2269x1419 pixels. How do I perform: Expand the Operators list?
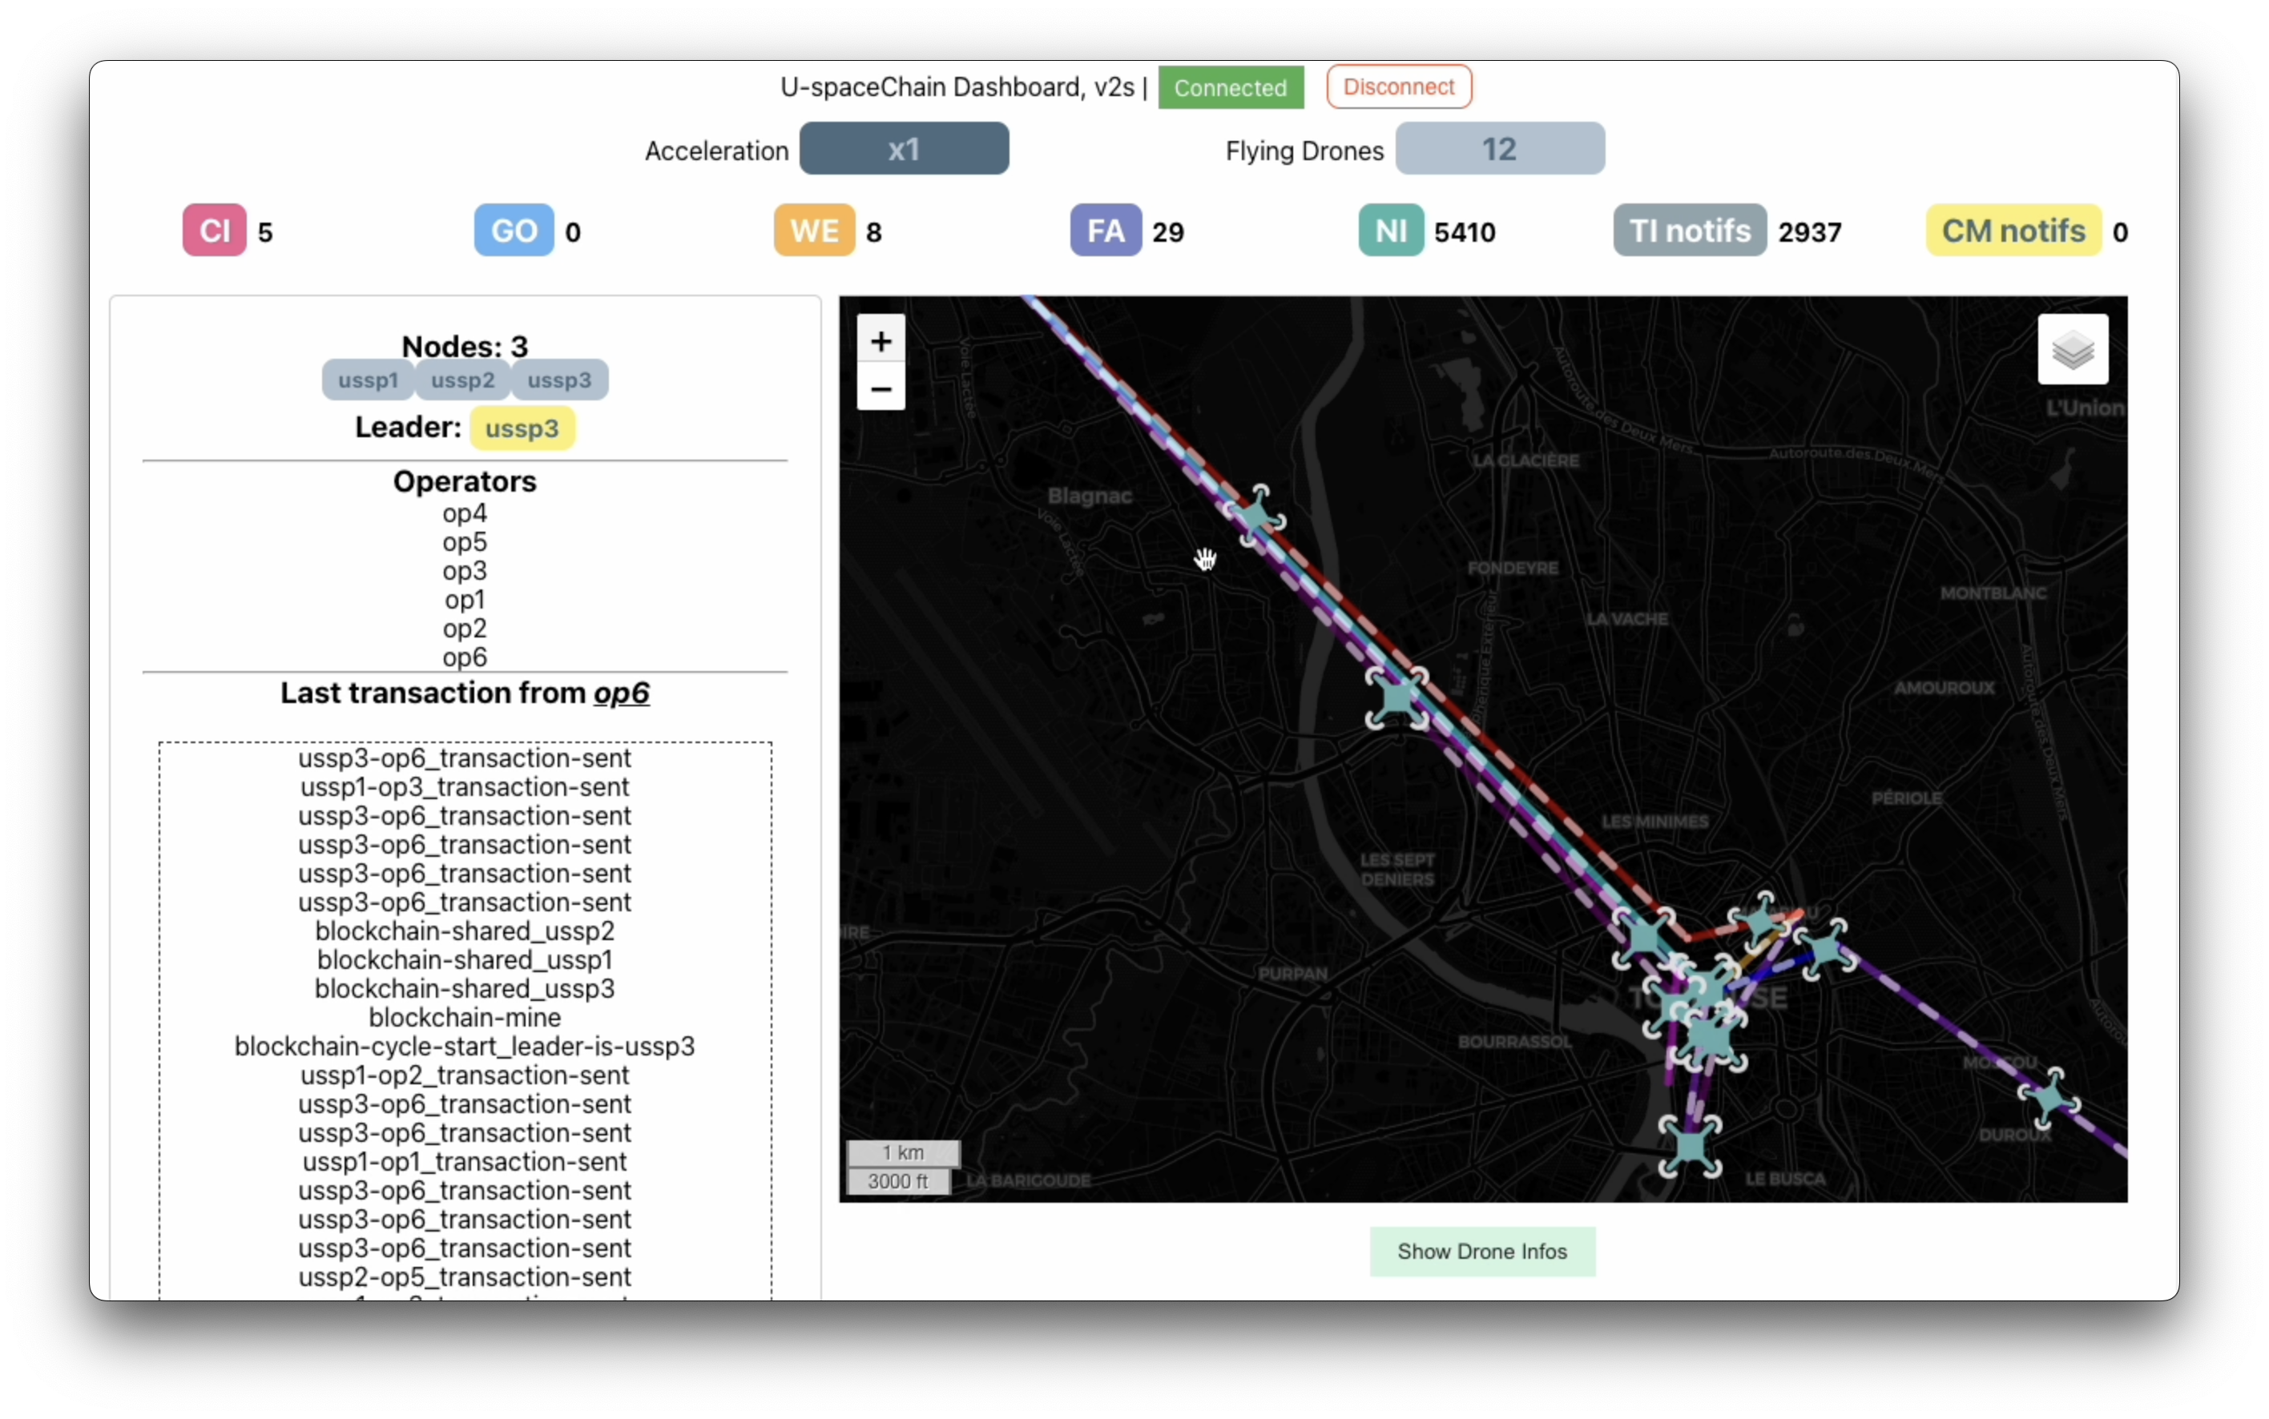465,481
